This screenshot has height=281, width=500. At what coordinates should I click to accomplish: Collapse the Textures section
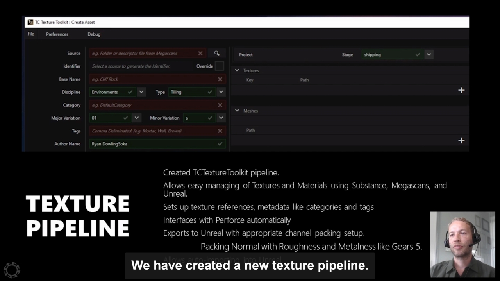pyautogui.click(x=237, y=70)
